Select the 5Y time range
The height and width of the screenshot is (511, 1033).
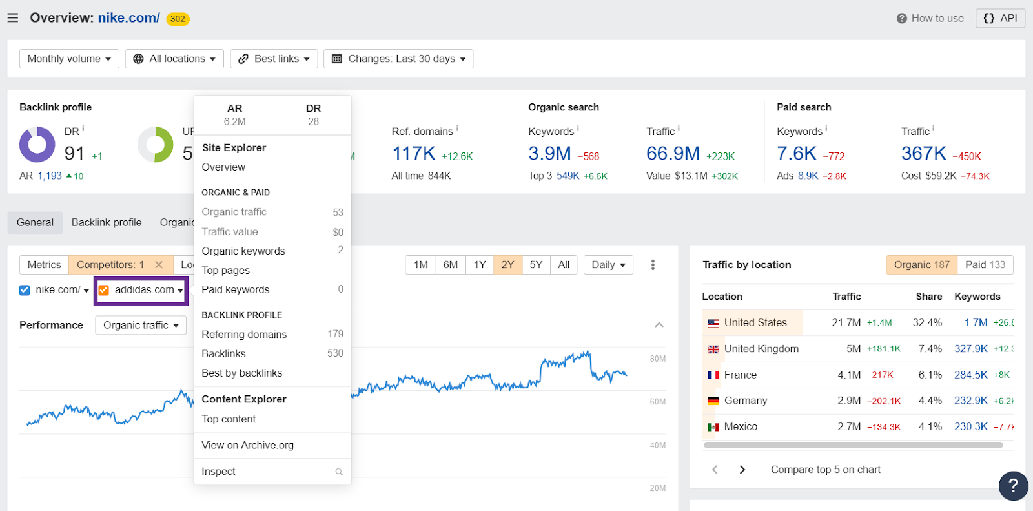click(x=536, y=265)
